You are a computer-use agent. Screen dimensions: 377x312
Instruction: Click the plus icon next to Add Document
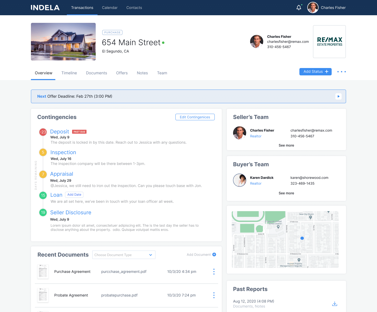[x=214, y=254]
